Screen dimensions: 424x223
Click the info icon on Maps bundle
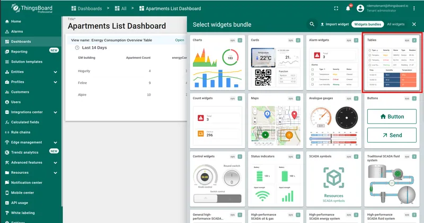point(298,99)
